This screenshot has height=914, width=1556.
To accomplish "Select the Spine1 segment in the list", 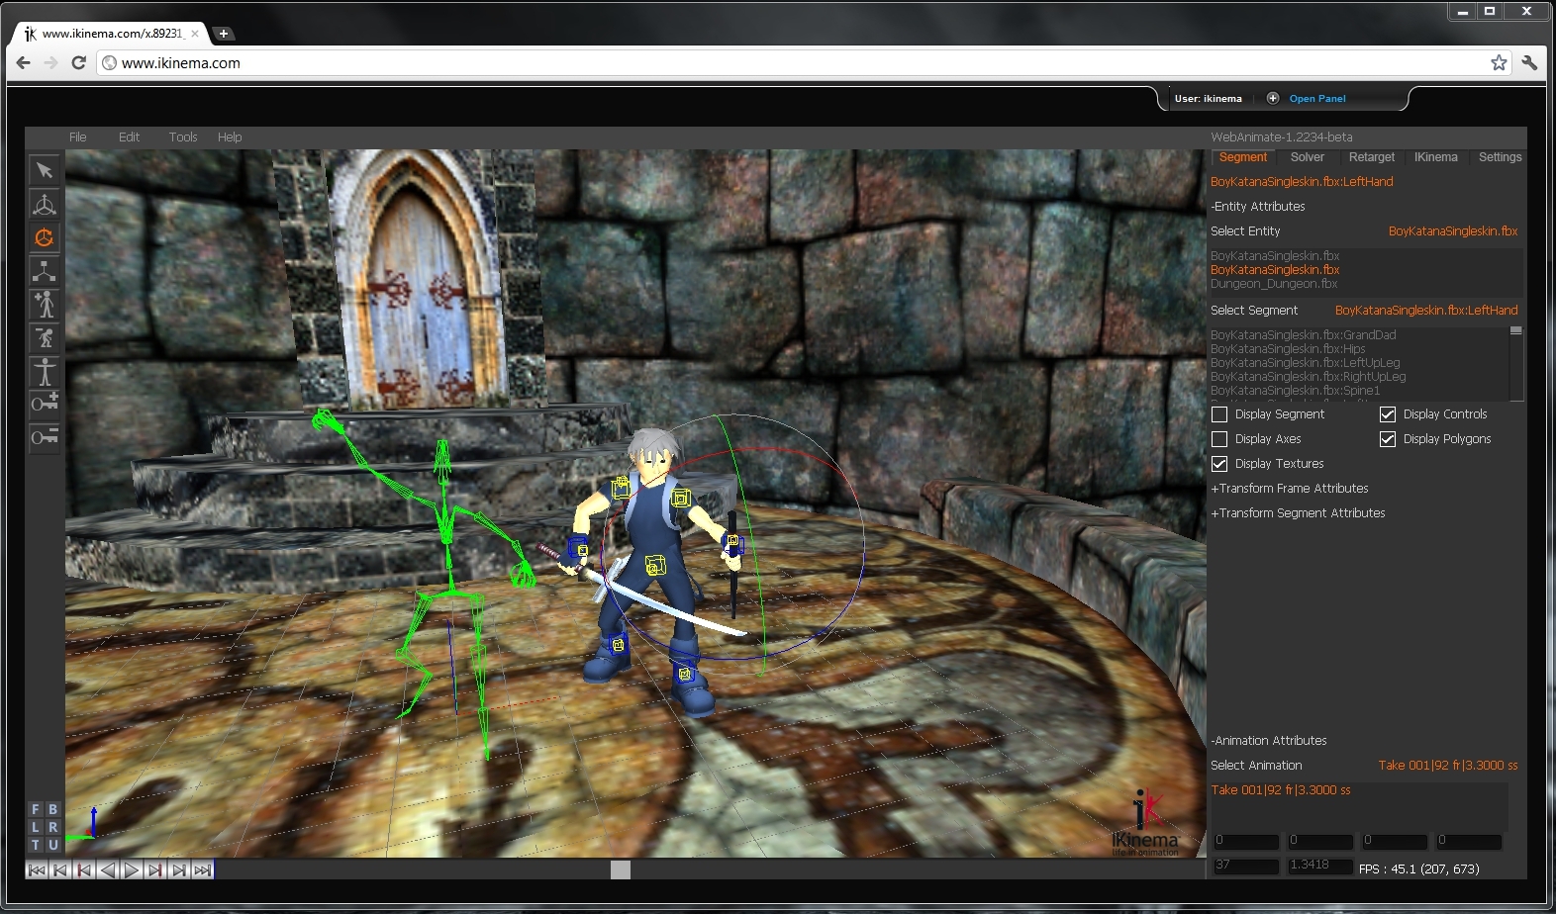I will click(1296, 391).
